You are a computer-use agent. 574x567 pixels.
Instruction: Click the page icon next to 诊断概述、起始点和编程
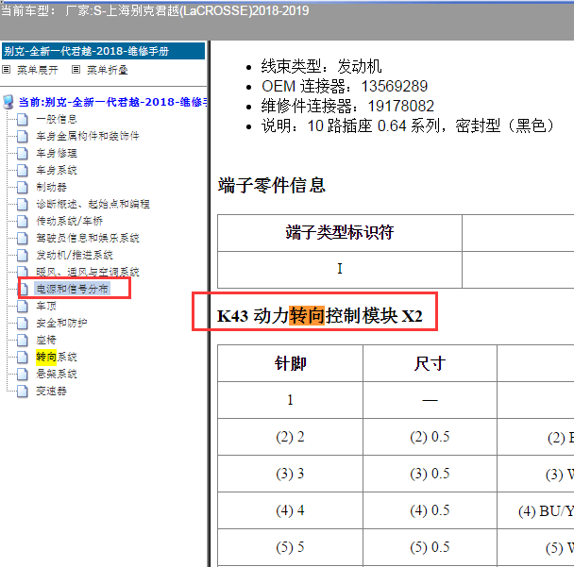[x=23, y=204]
